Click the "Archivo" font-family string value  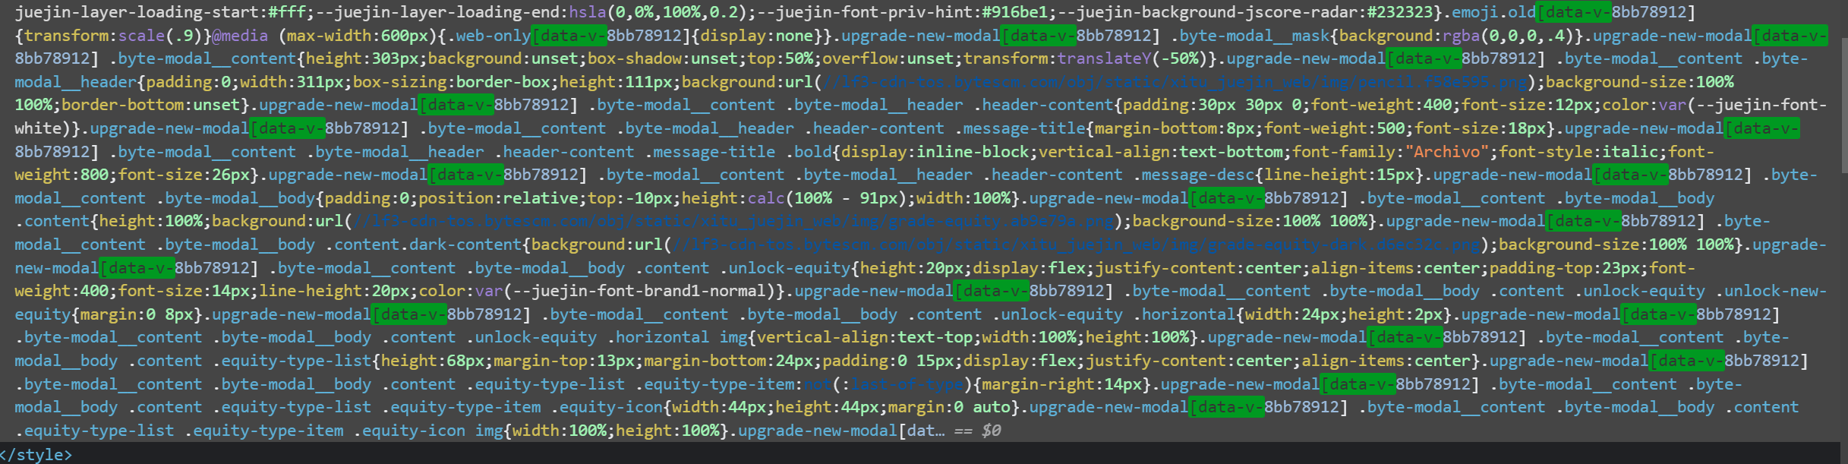click(1447, 152)
